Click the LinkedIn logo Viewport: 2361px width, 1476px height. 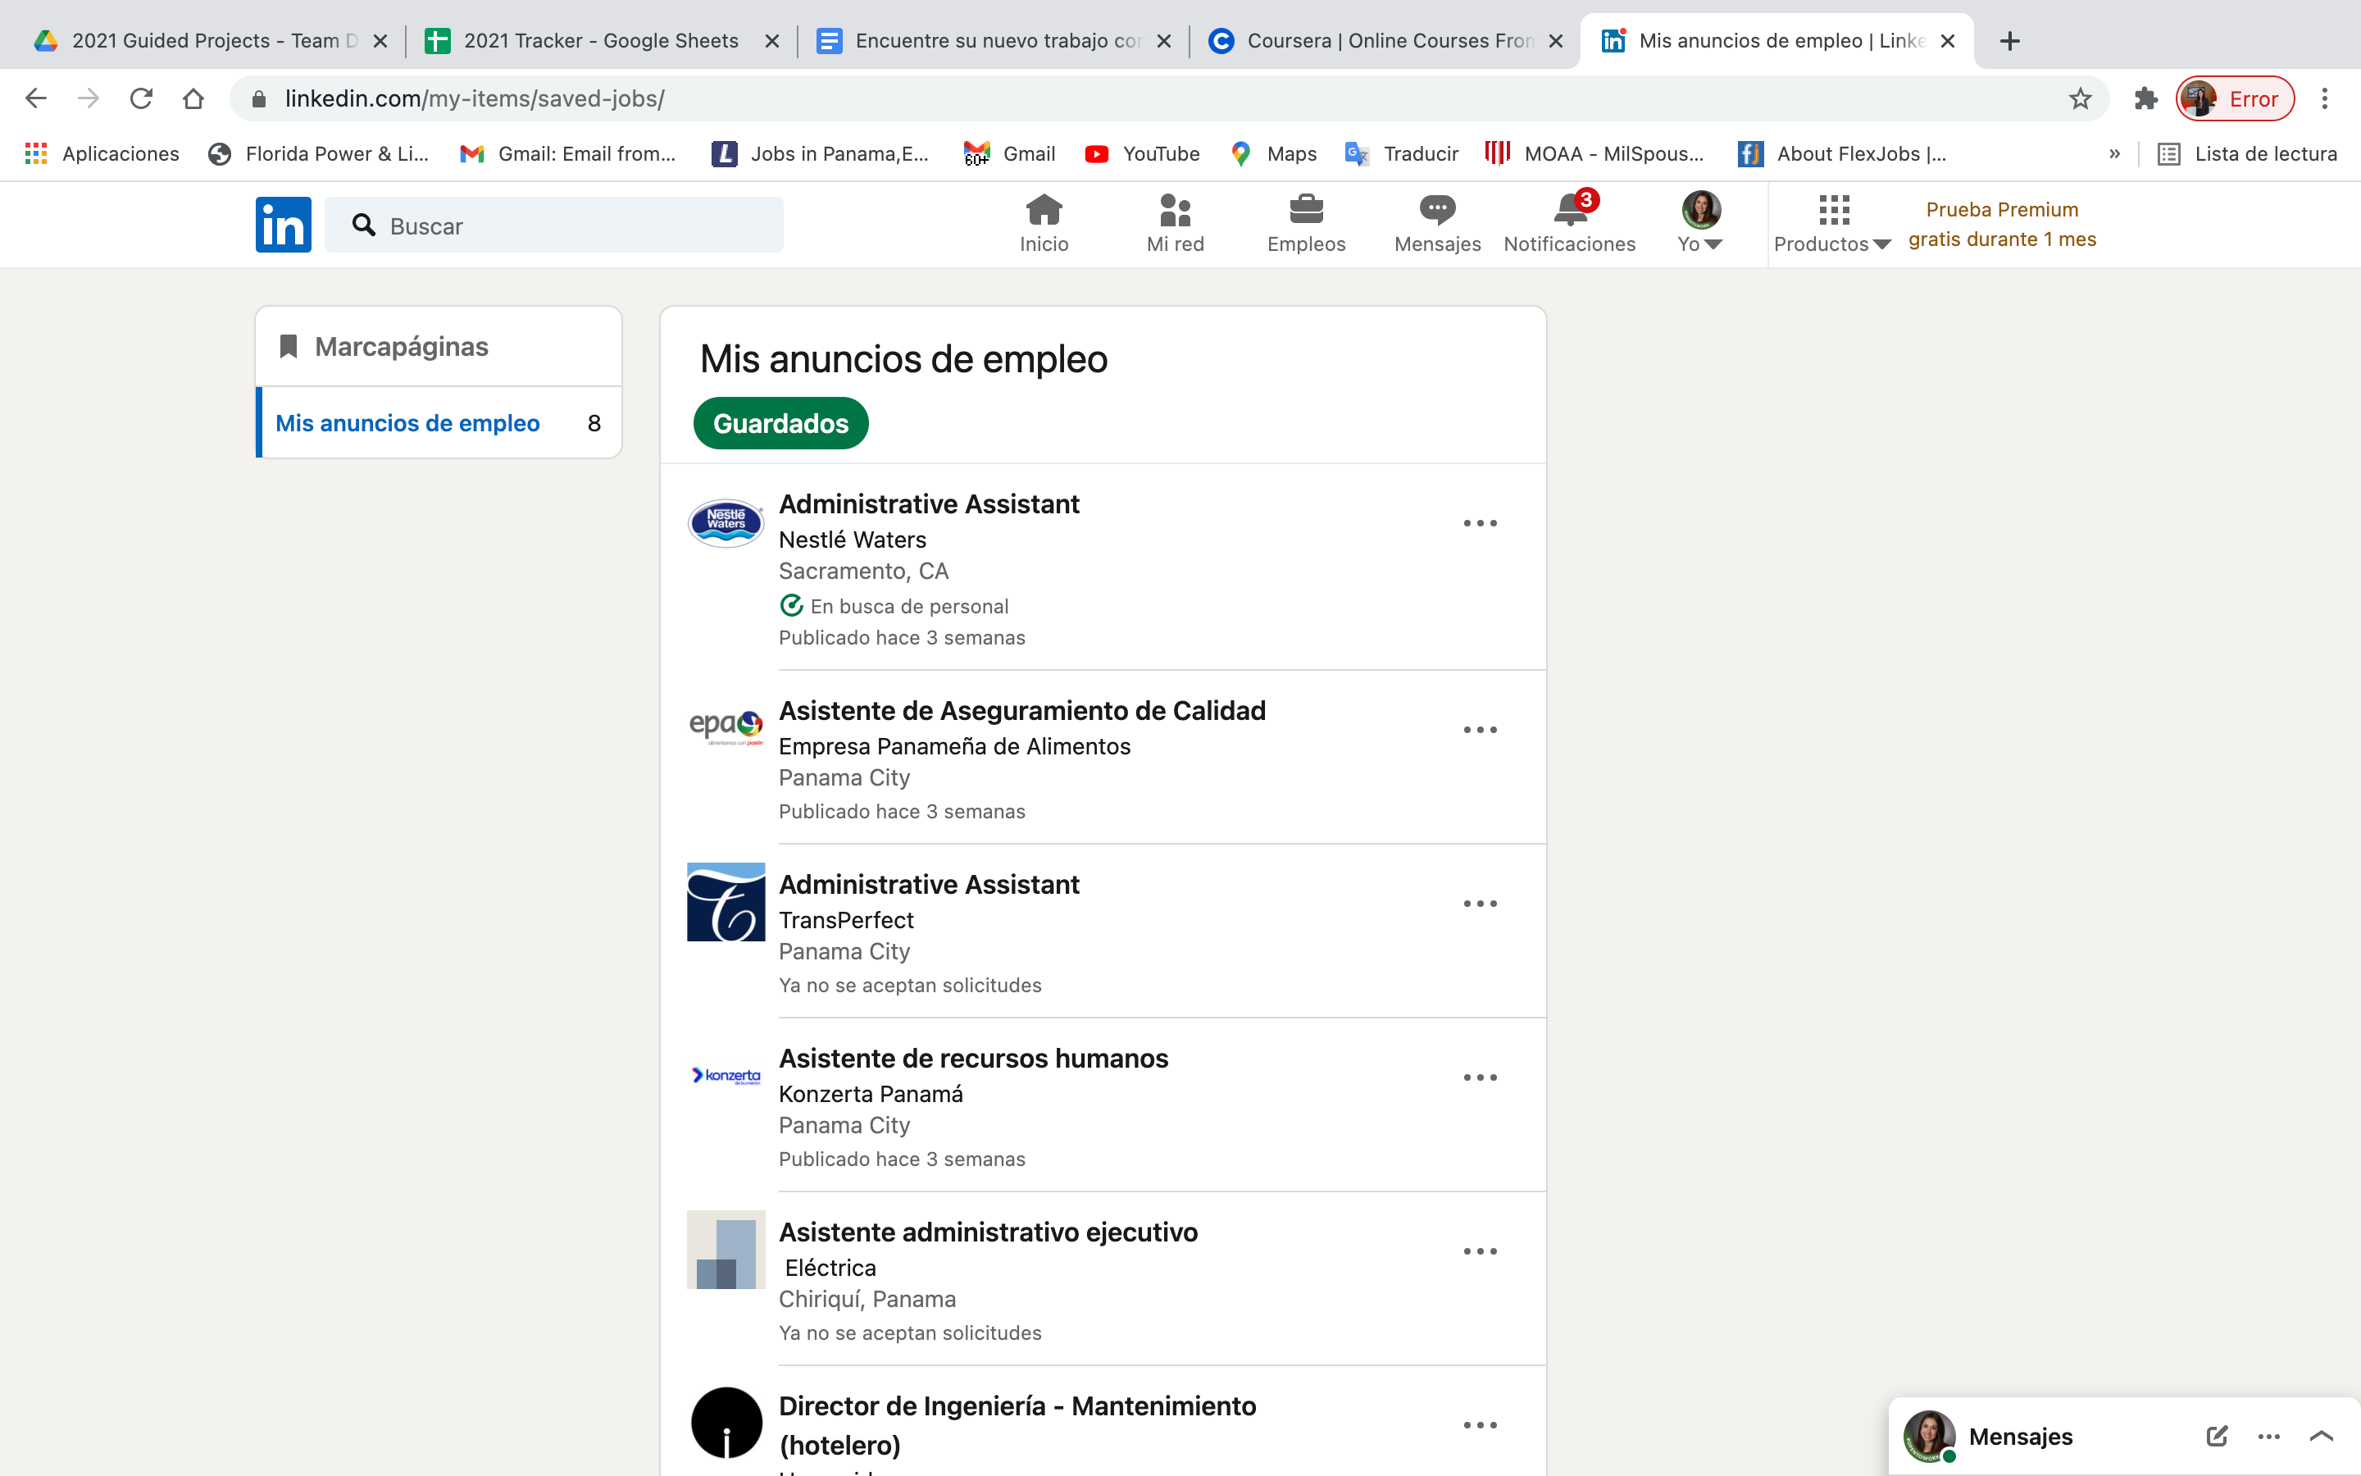tap(283, 225)
